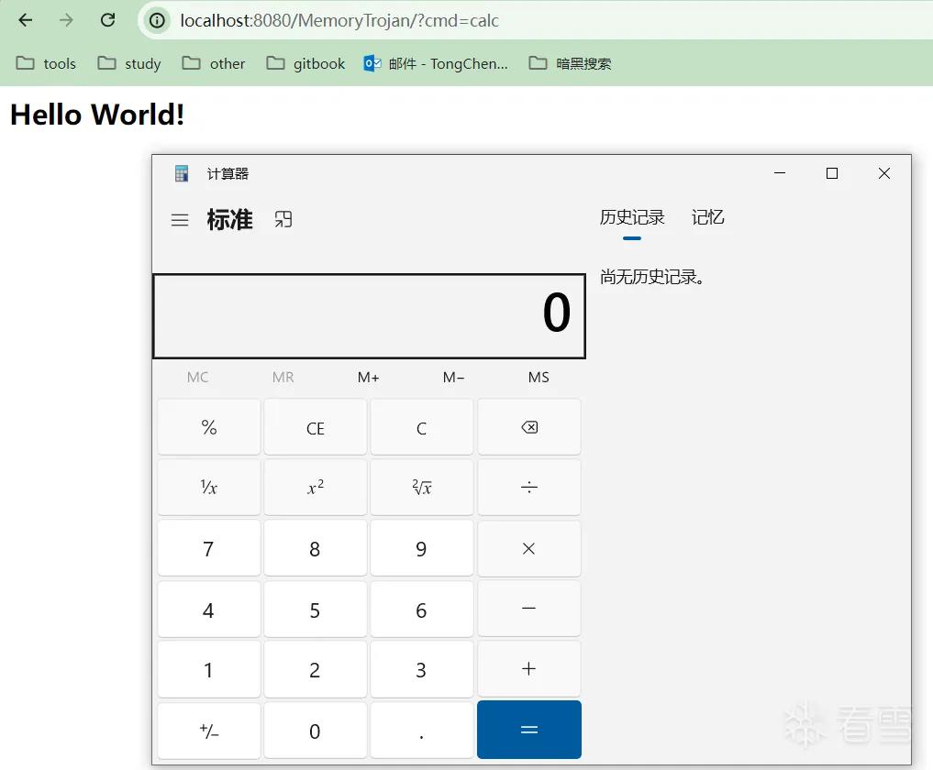Click the browser reload icon
The image size is (933, 770).
click(x=107, y=20)
